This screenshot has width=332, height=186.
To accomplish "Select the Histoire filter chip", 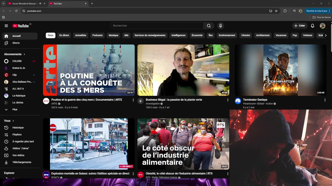I will (246, 35).
